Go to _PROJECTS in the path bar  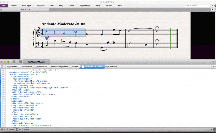click(41, 66)
